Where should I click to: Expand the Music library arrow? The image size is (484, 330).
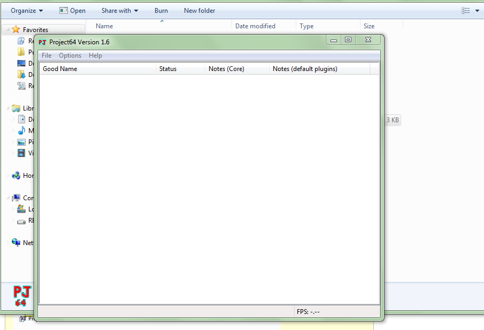13,131
